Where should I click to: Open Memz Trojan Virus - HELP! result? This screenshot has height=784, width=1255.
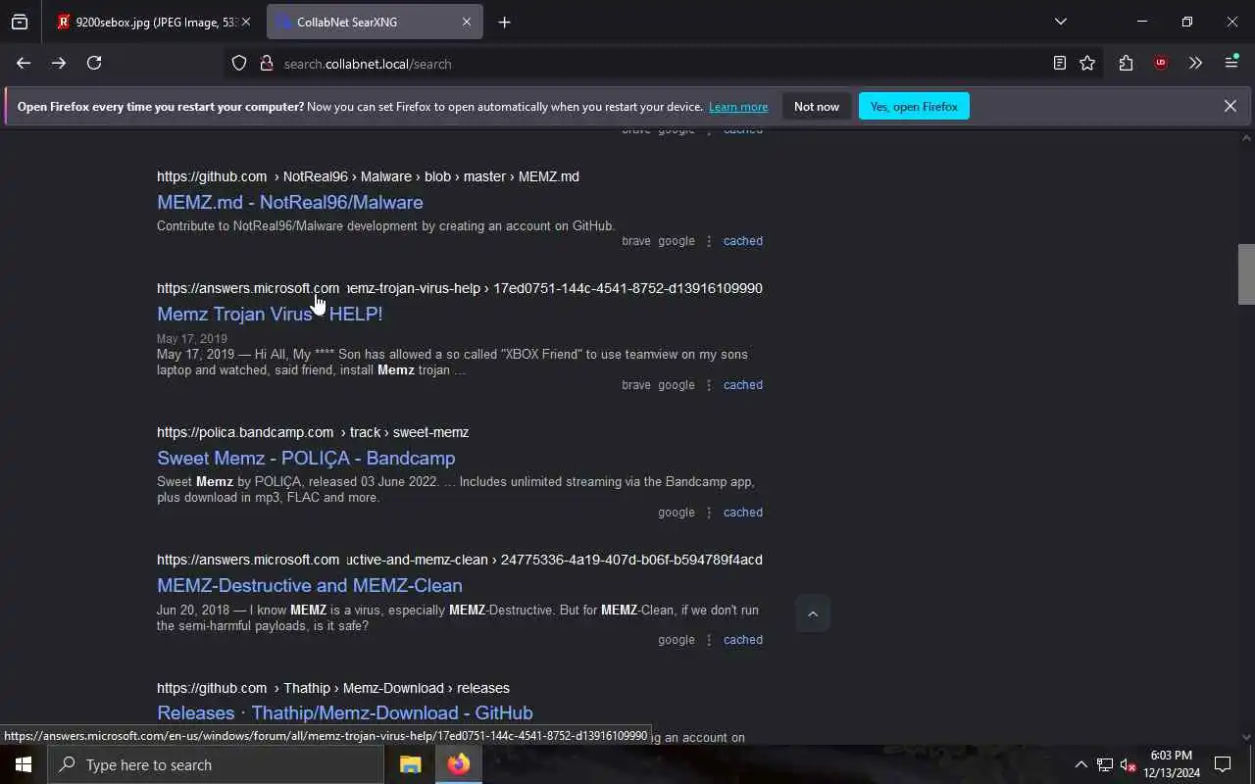coord(270,314)
